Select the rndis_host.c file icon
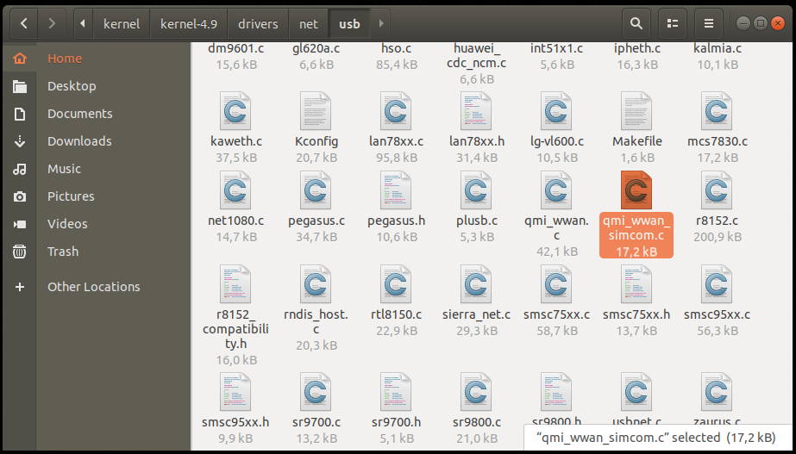This screenshot has width=796, height=454. point(316,284)
